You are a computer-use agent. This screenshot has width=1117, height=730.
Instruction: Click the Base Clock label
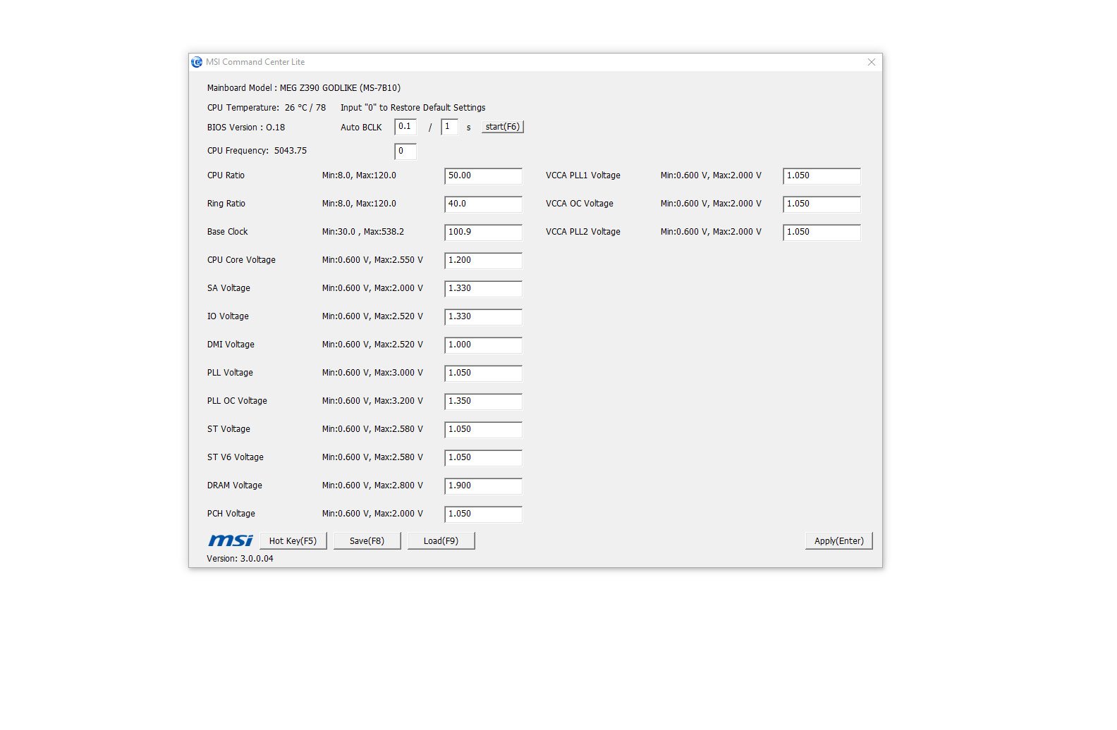227,232
